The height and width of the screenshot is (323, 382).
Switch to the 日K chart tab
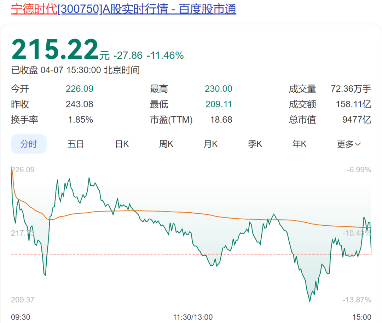[x=121, y=144]
